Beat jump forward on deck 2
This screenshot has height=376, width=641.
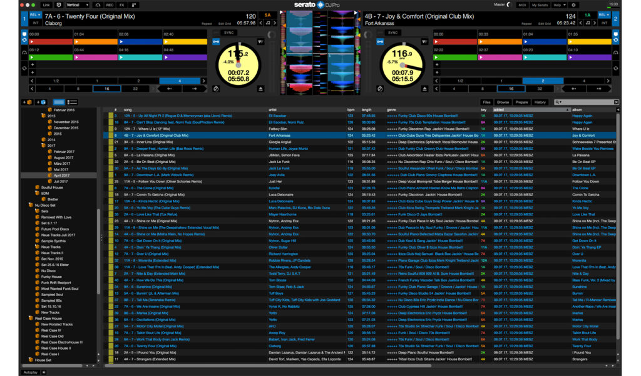[x=599, y=89]
